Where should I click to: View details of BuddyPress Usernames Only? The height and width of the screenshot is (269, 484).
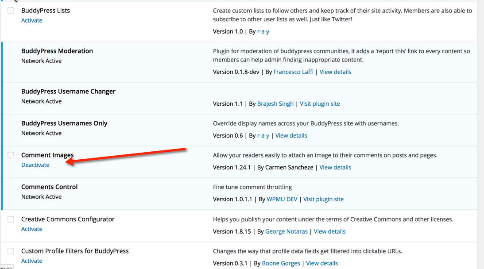(x=291, y=135)
